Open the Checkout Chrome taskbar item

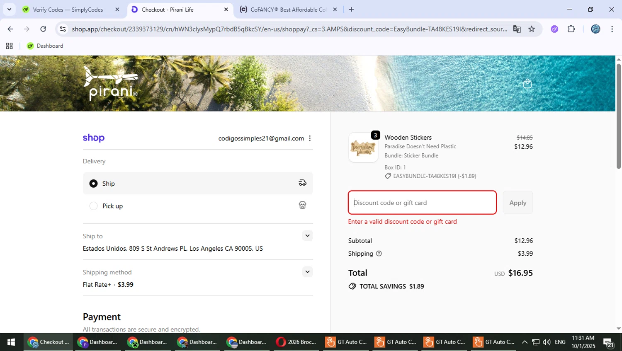pos(49,342)
